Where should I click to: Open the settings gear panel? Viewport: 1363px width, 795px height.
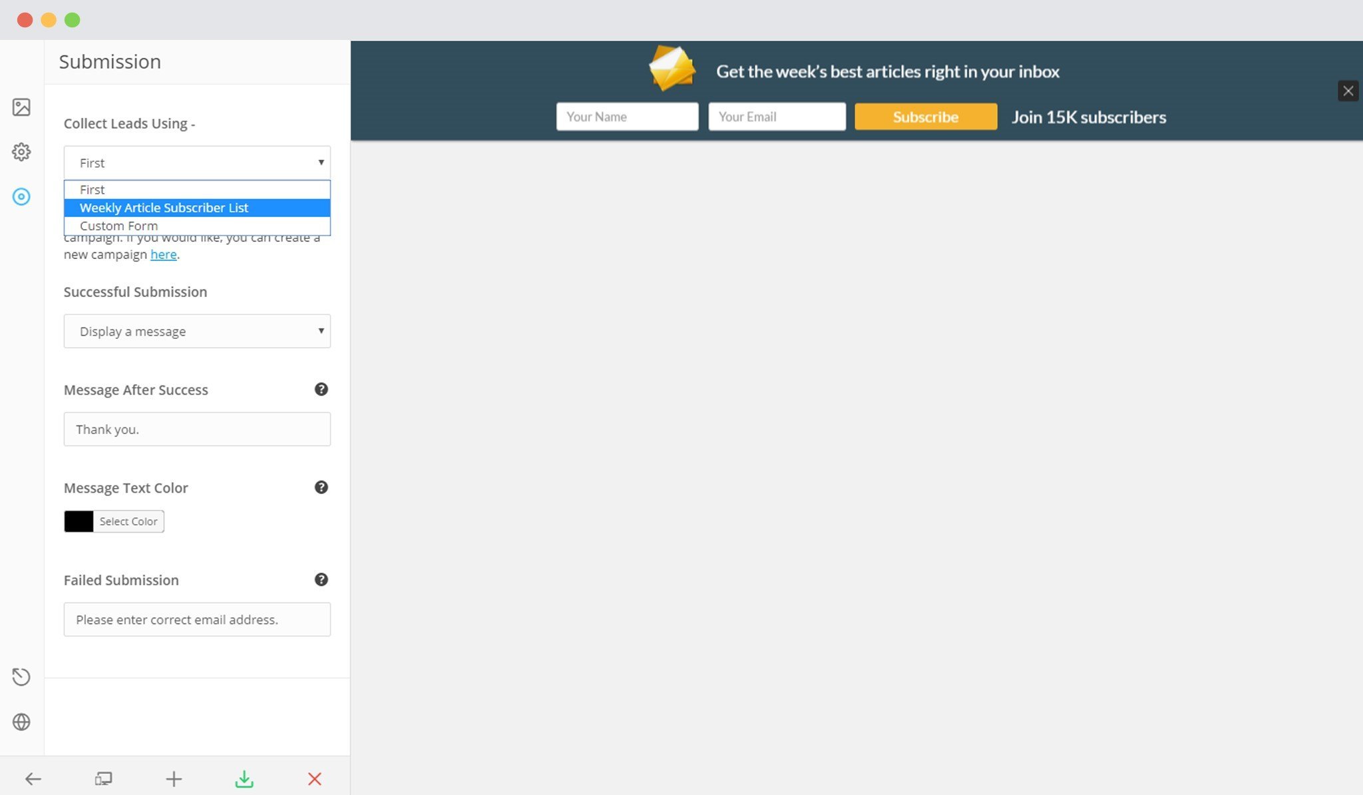click(x=21, y=152)
